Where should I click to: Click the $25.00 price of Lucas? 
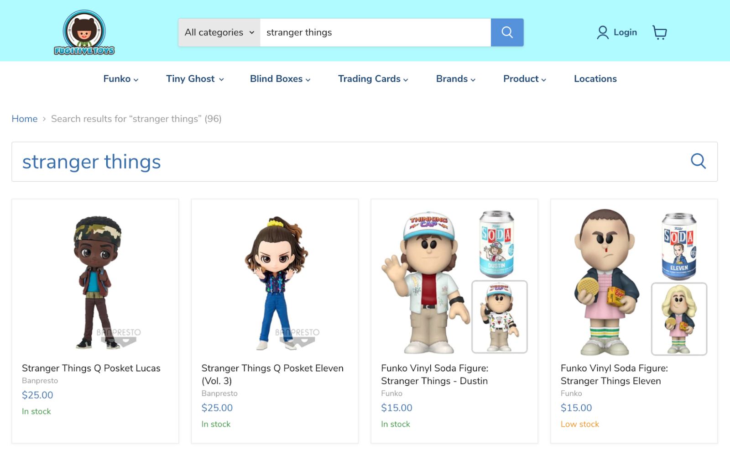pyautogui.click(x=37, y=395)
